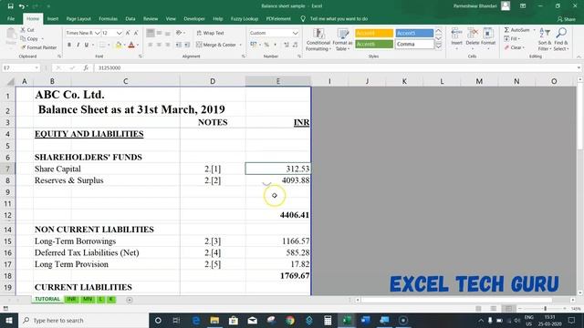Click Tell me what you want to do
584x328 pixels.
pyautogui.click(x=339, y=18)
